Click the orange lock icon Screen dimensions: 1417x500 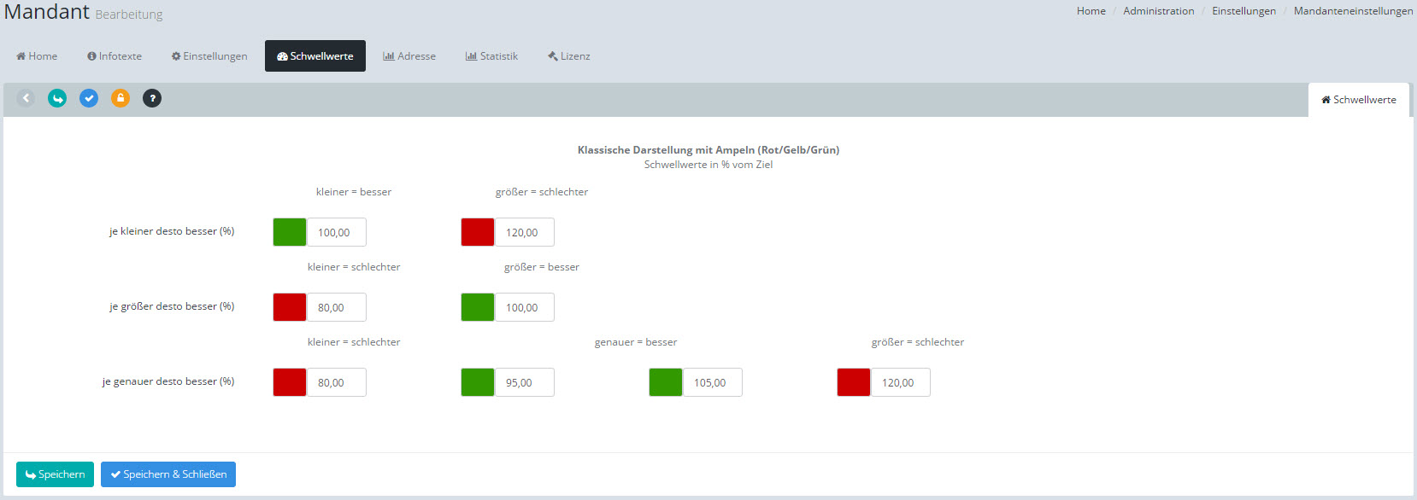click(x=121, y=98)
